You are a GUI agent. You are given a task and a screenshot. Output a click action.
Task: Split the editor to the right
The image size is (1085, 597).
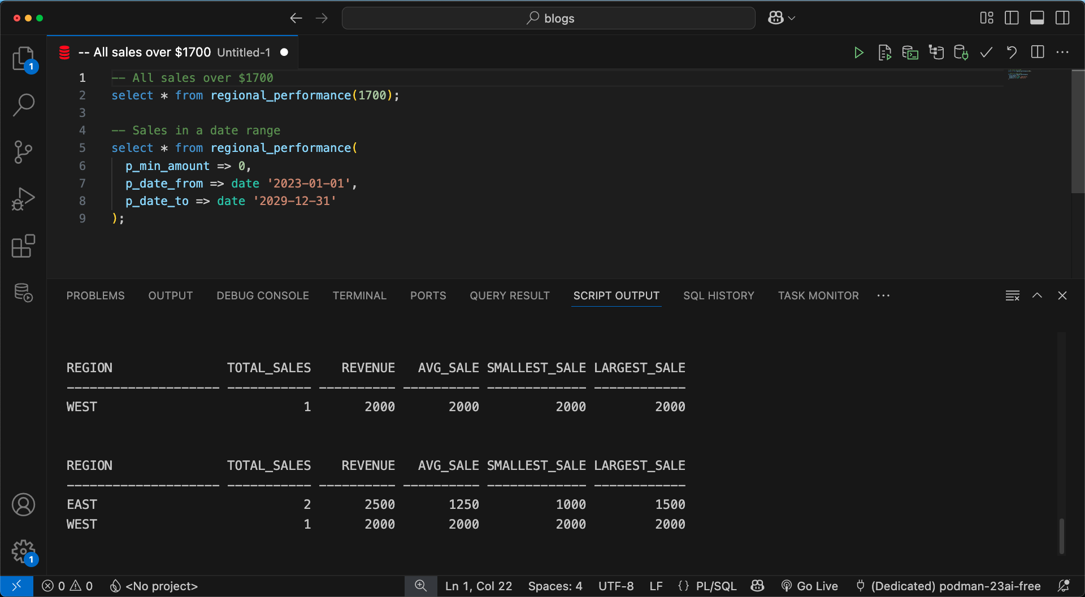point(1038,52)
